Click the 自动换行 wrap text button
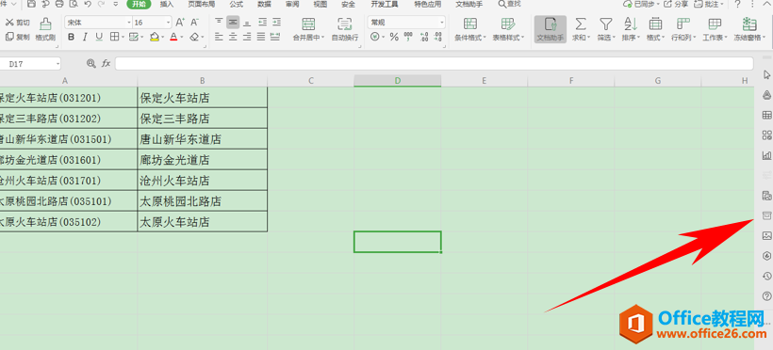Image resolution: width=773 pixels, height=350 pixels. [345, 29]
